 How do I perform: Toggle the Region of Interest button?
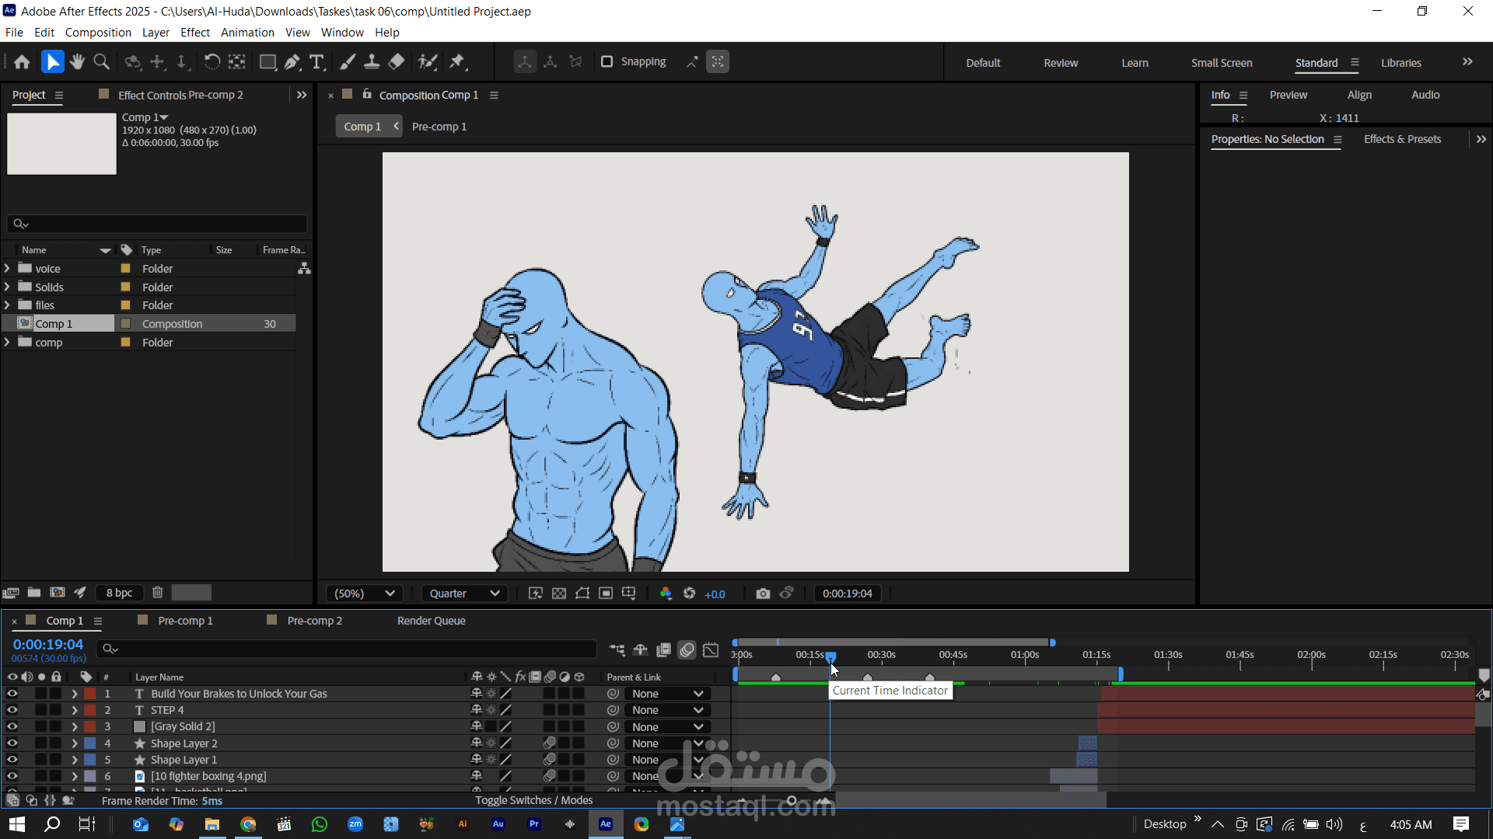point(605,594)
